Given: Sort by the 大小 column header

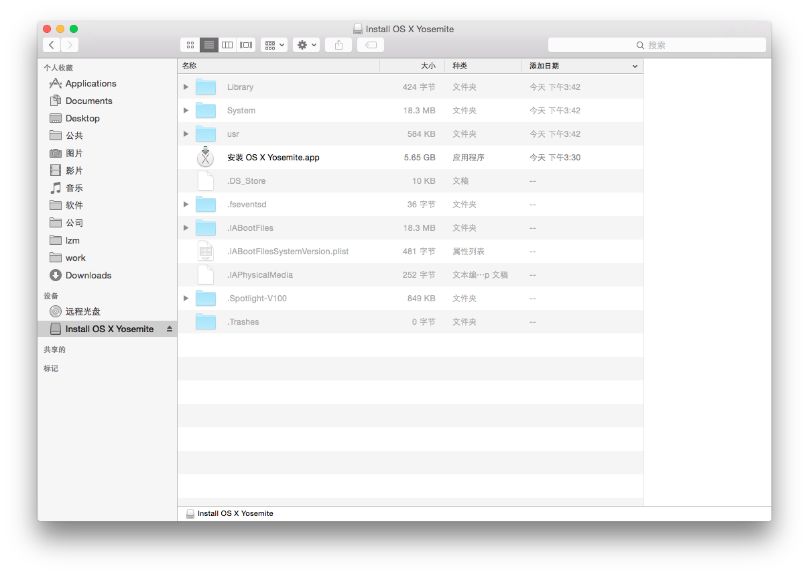Looking at the screenshot, I should pos(412,66).
